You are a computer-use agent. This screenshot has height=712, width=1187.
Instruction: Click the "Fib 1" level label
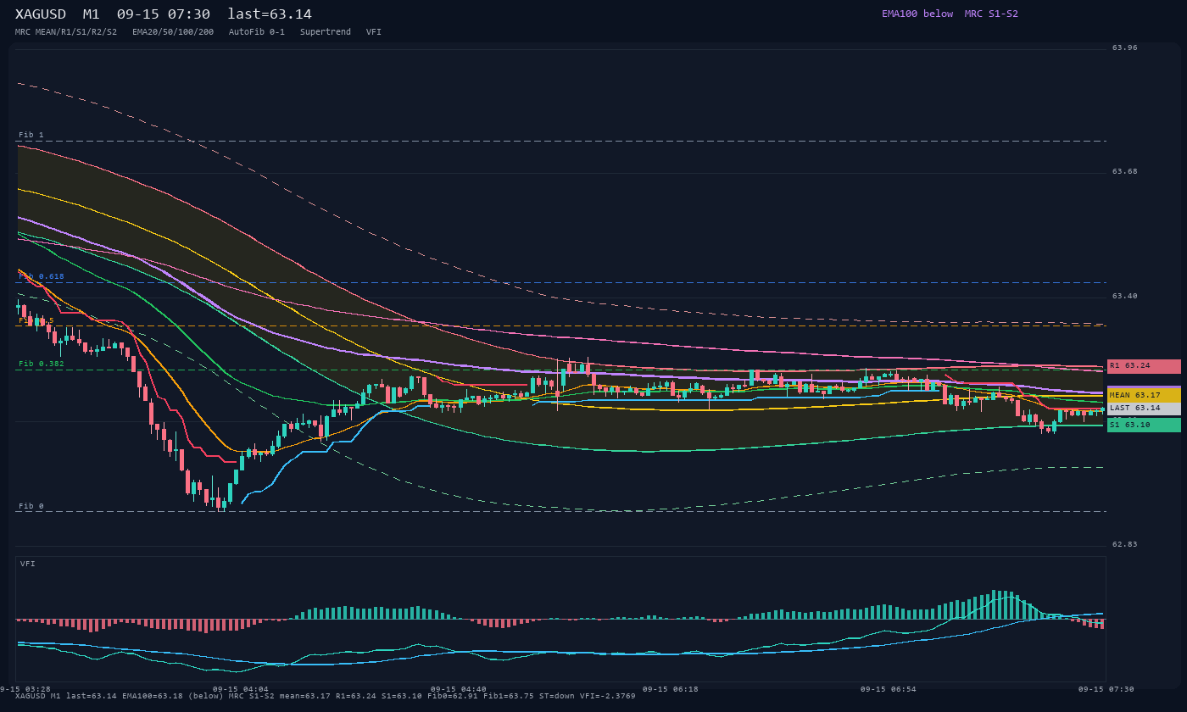(31, 135)
